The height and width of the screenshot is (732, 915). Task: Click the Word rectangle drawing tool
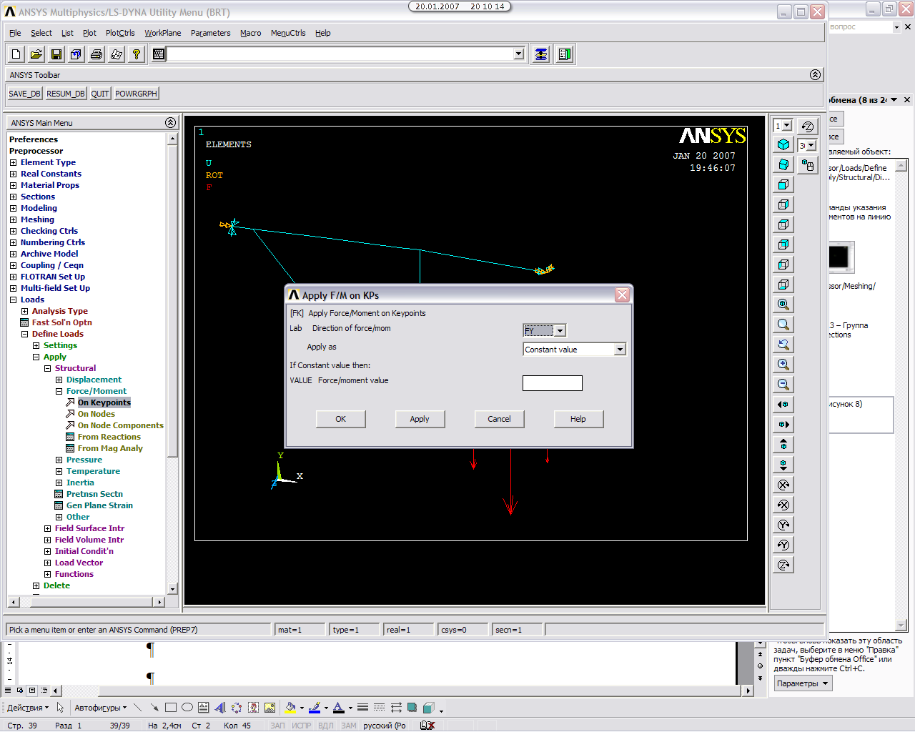coord(171,708)
